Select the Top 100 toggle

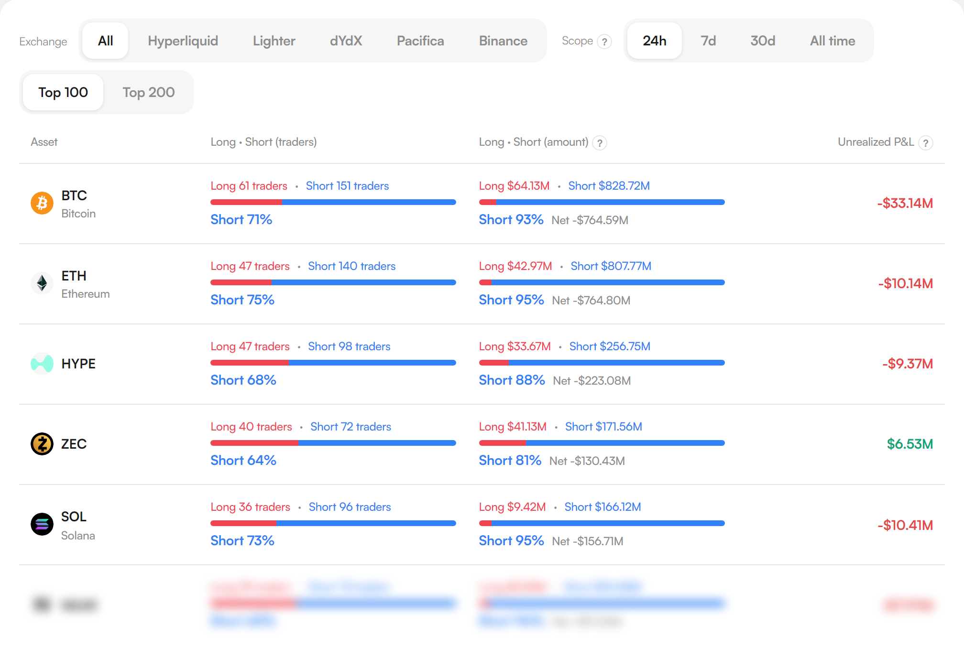[63, 92]
